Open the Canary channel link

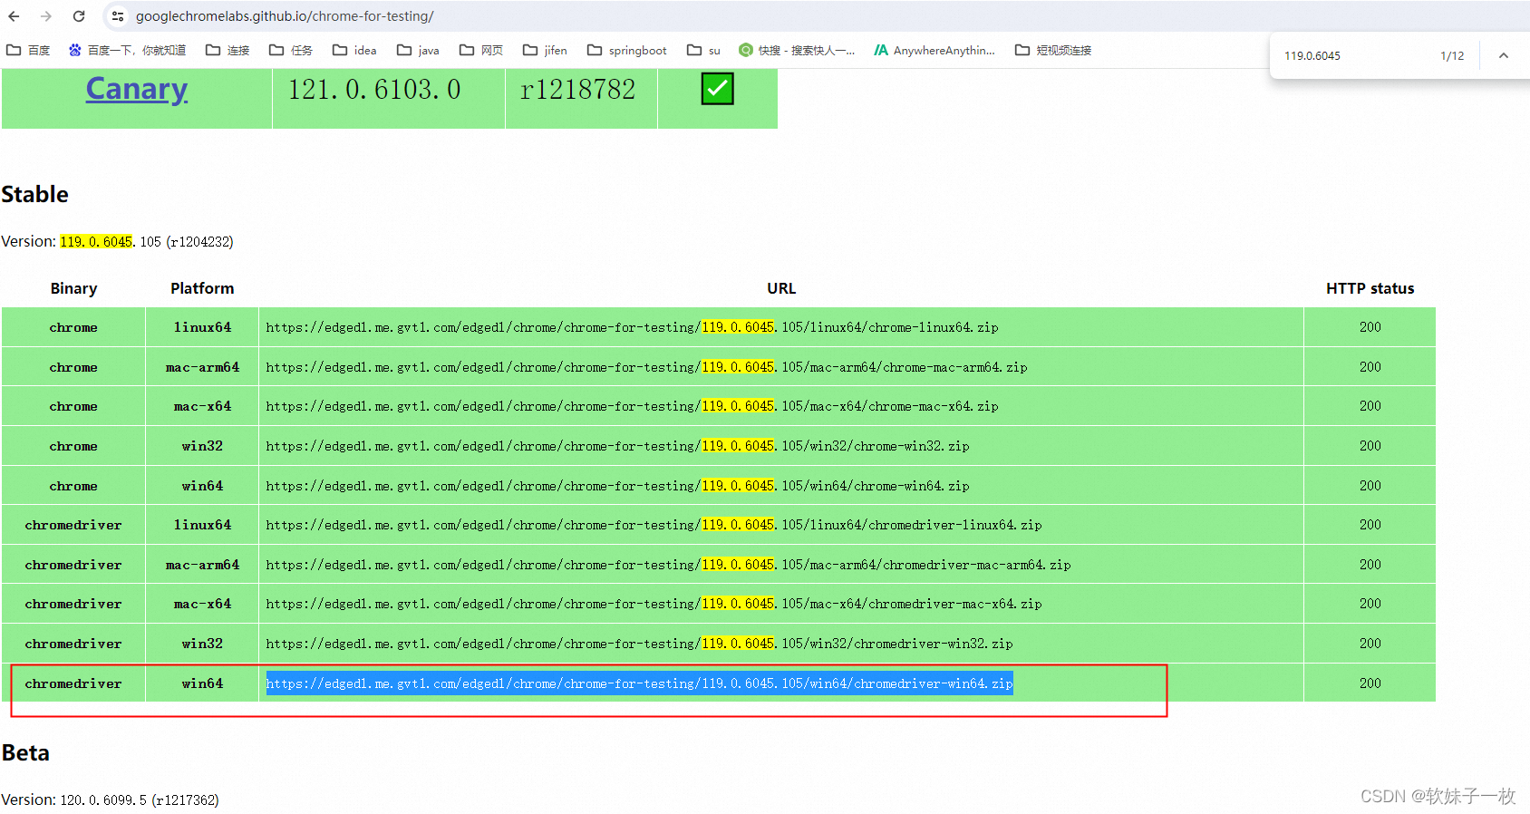pos(137,89)
